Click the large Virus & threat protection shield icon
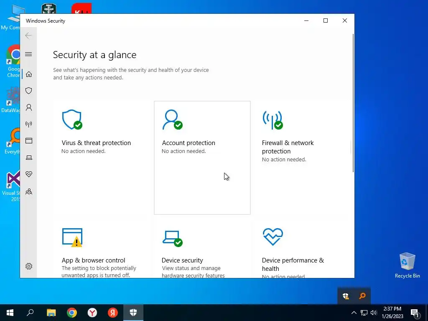 pos(72,120)
